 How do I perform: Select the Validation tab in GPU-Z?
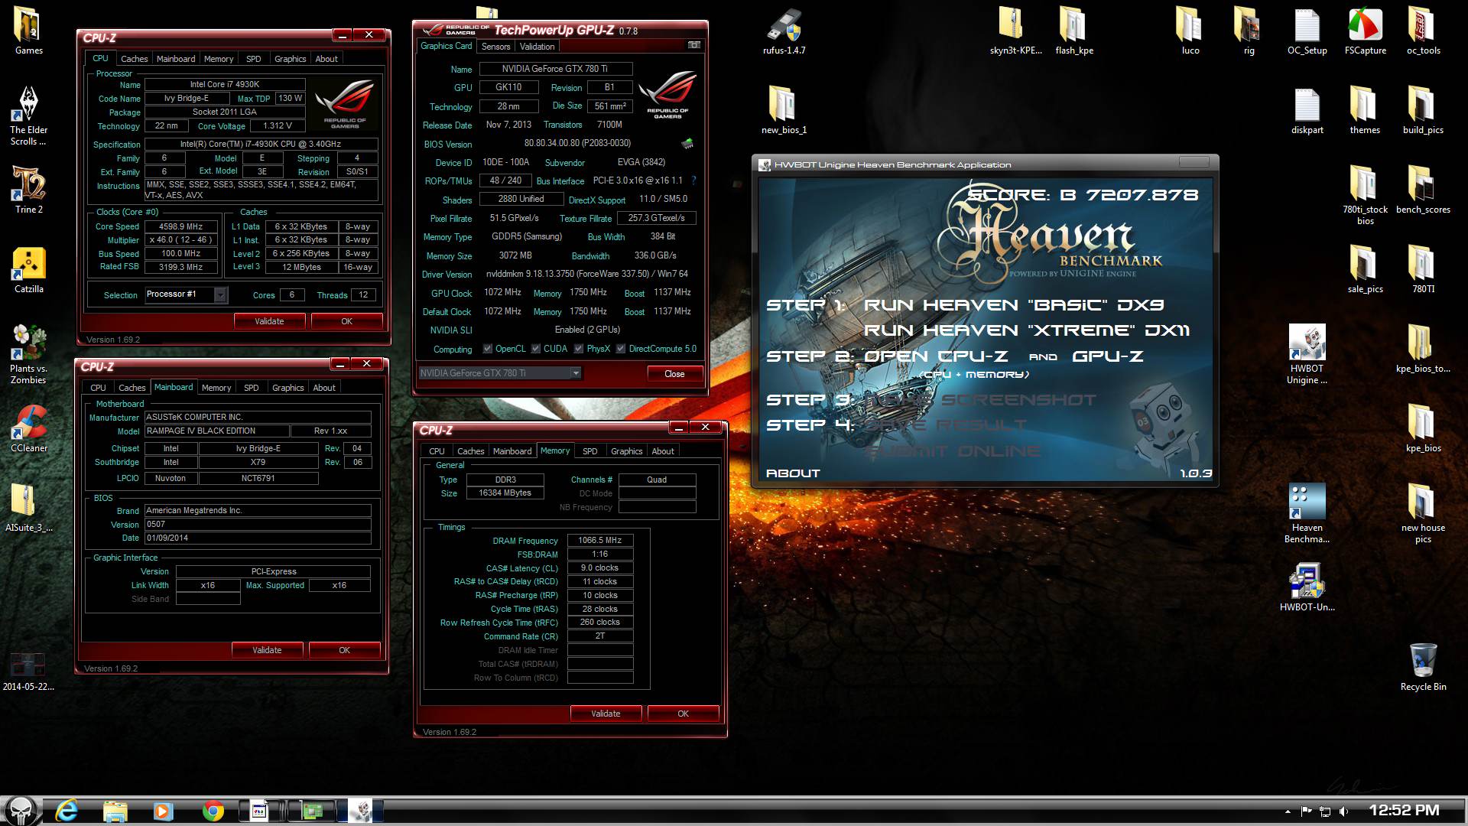pyautogui.click(x=538, y=47)
